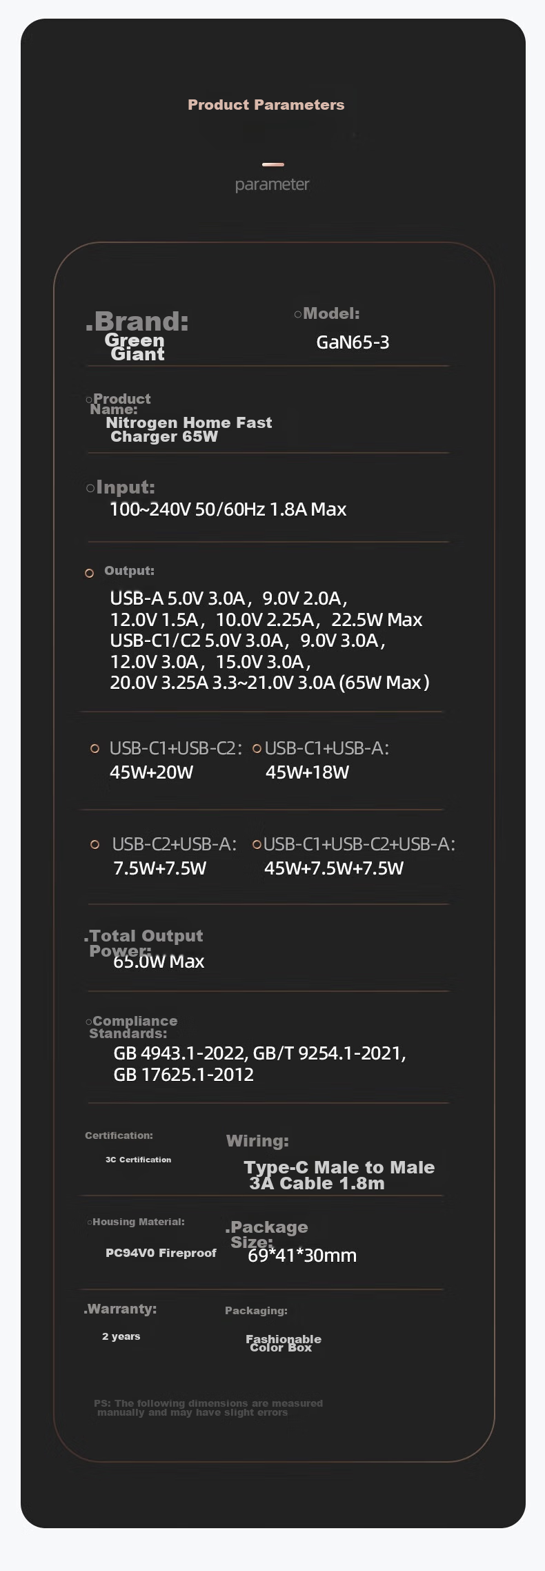
Task: Click the circle marker next to USB-C1+USB-A
Action: pyautogui.click(x=257, y=748)
